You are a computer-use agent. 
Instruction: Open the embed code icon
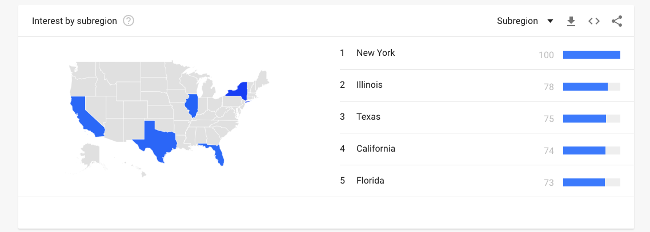594,21
